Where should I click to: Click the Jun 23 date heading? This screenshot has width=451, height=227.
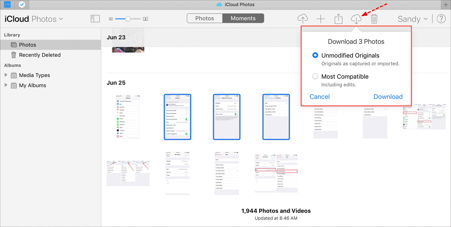click(116, 37)
